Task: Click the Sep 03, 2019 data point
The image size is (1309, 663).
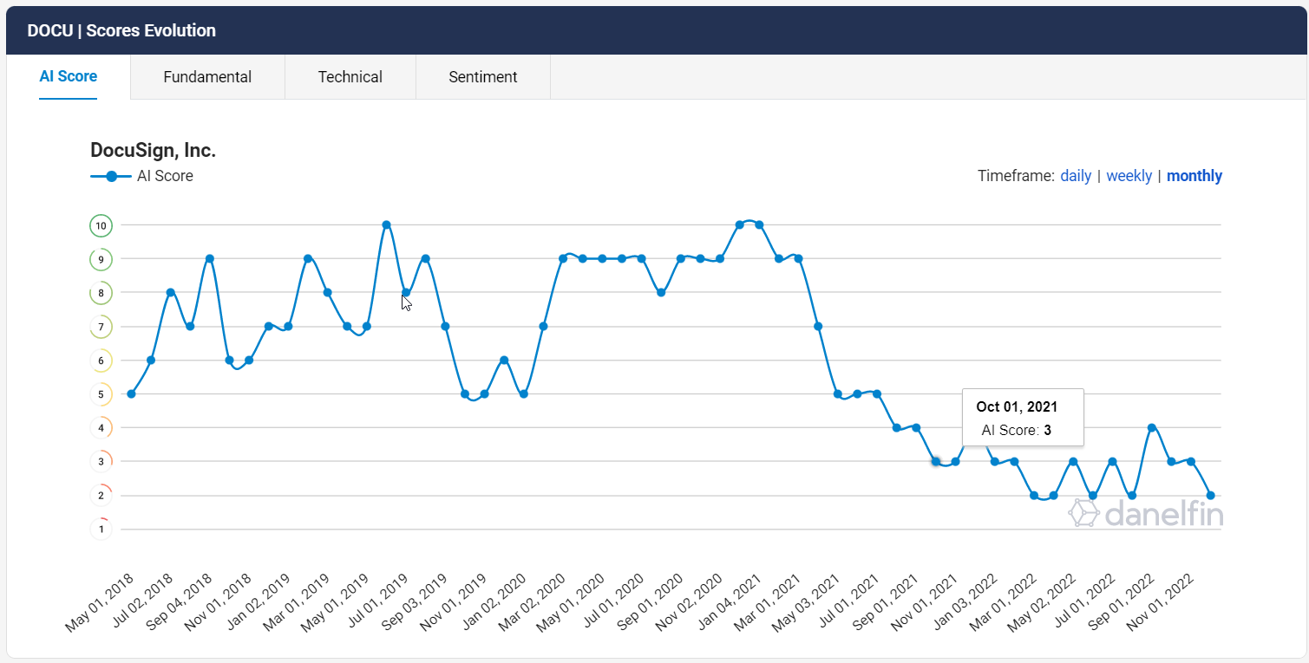Action: [445, 326]
